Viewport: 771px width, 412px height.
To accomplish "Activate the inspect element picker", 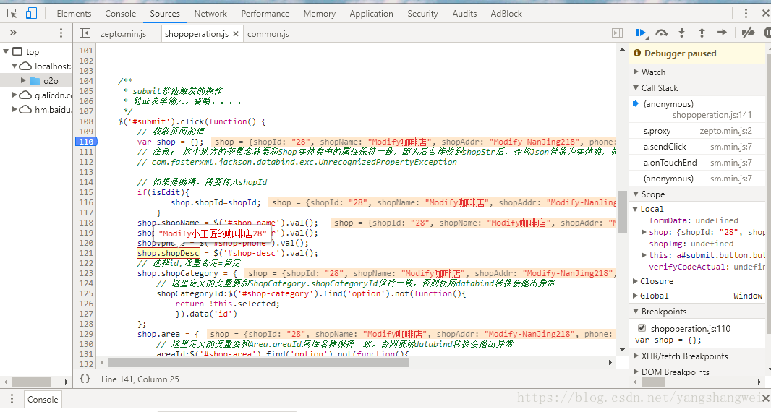I will point(11,13).
